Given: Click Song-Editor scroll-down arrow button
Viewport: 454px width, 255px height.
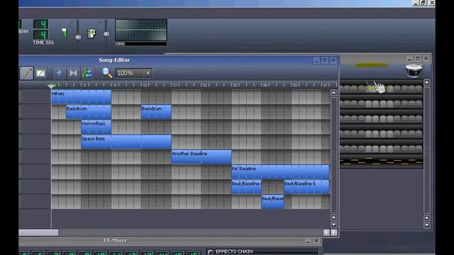Looking at the screenshot, I should (x=334, y=225).
